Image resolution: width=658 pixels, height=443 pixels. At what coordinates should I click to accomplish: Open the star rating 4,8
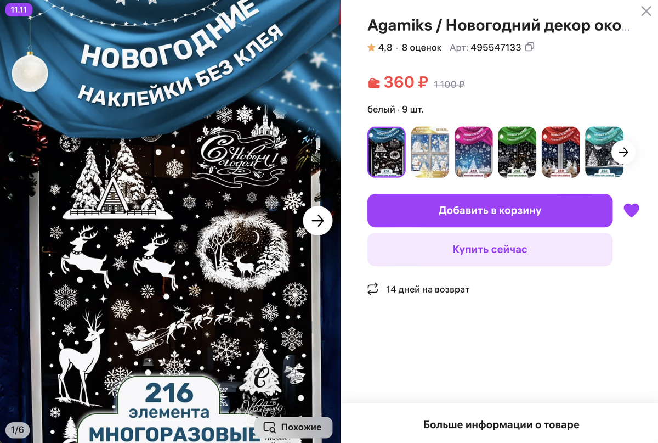[x=380, y=48]
